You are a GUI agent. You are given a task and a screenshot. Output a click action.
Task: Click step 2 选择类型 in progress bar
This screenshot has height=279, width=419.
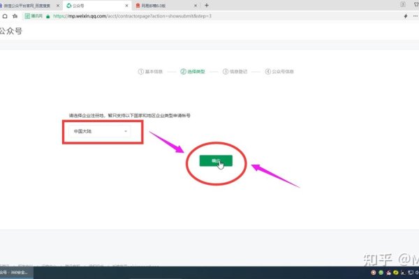[193, 72]
